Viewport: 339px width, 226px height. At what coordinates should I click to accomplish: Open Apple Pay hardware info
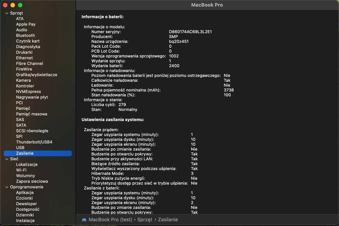[26, 24]
